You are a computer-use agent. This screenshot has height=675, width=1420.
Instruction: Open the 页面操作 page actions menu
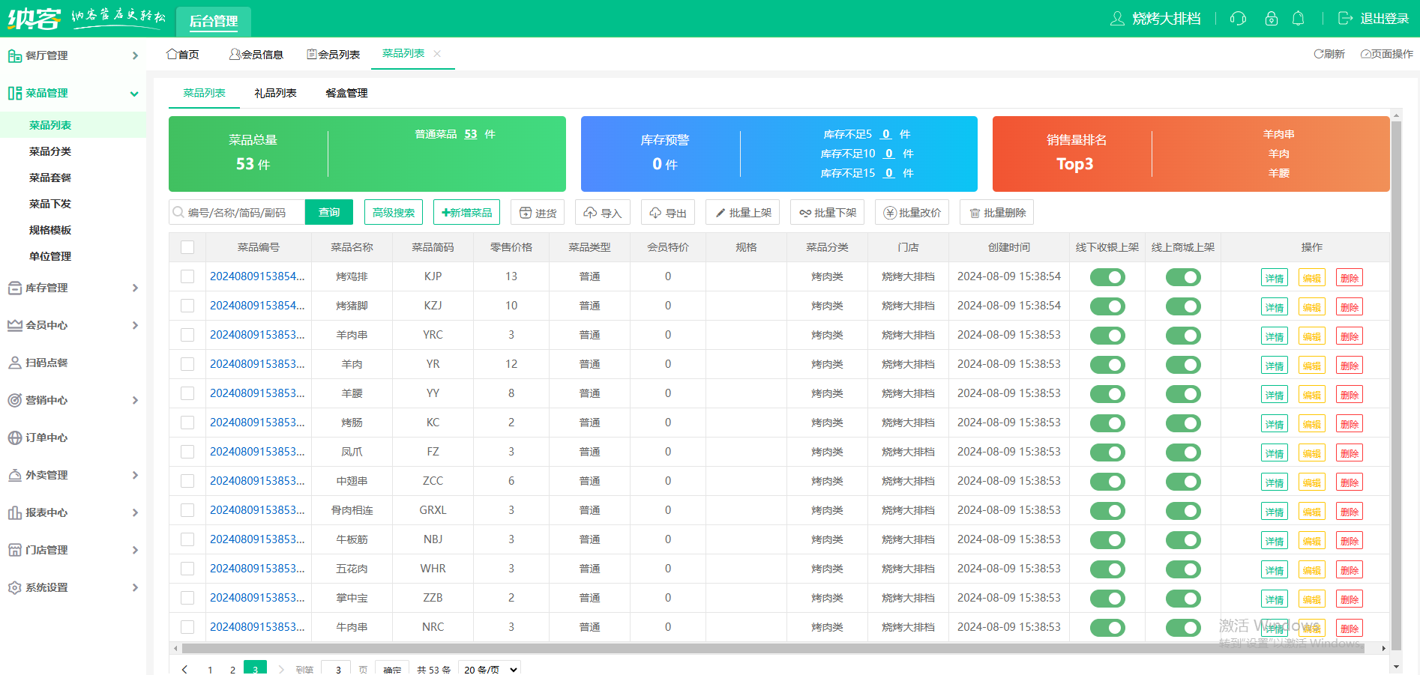(1386, 54)
